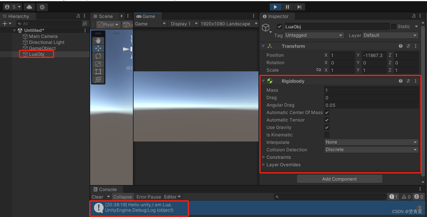
Task: Select the Move tool in Scene toolbar
Action: [x=98, y=48]
